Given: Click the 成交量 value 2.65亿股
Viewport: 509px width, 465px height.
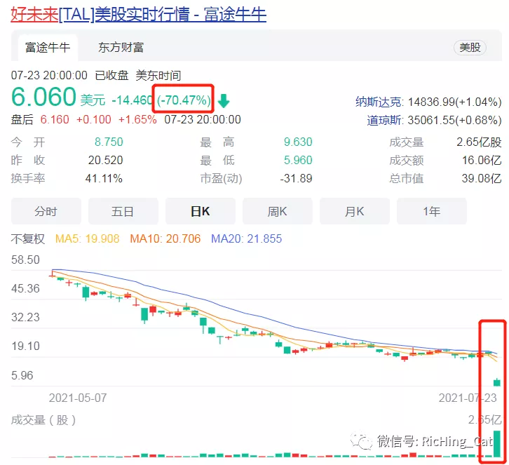Looking at the screenshot, I should pos(479,142).
